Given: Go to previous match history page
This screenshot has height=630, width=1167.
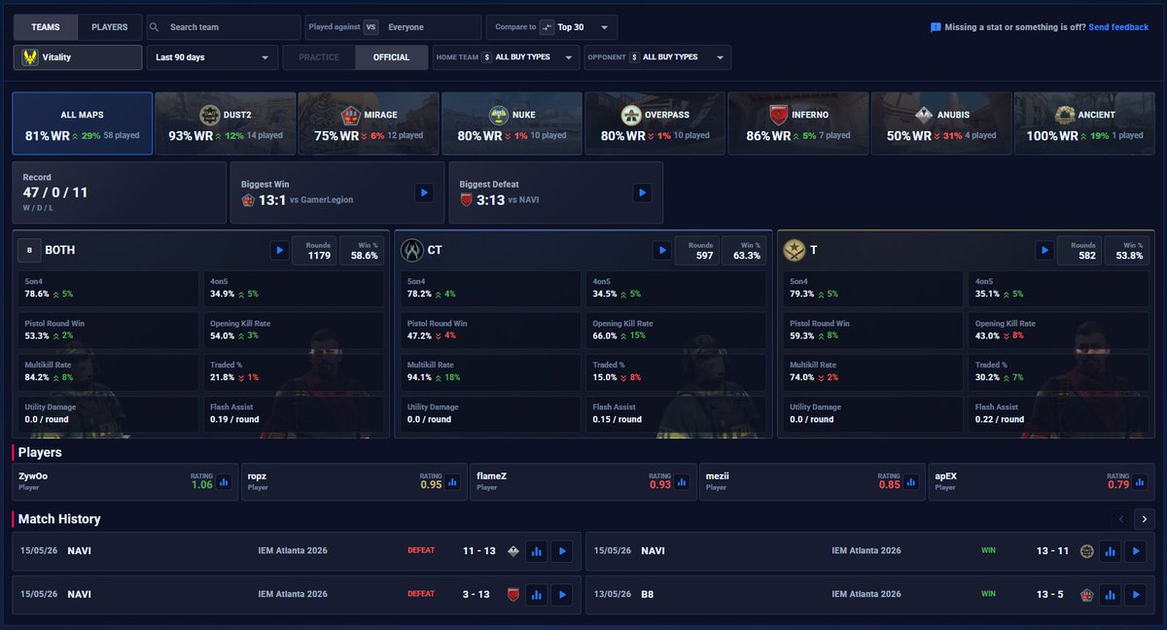Looking at the screenshot, I should (x=1120, y=519).
